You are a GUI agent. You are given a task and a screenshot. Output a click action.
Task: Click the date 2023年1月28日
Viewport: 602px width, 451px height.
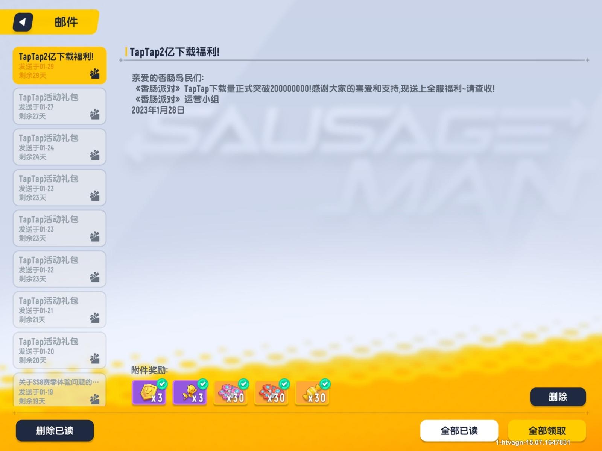[x=158, y=110]
